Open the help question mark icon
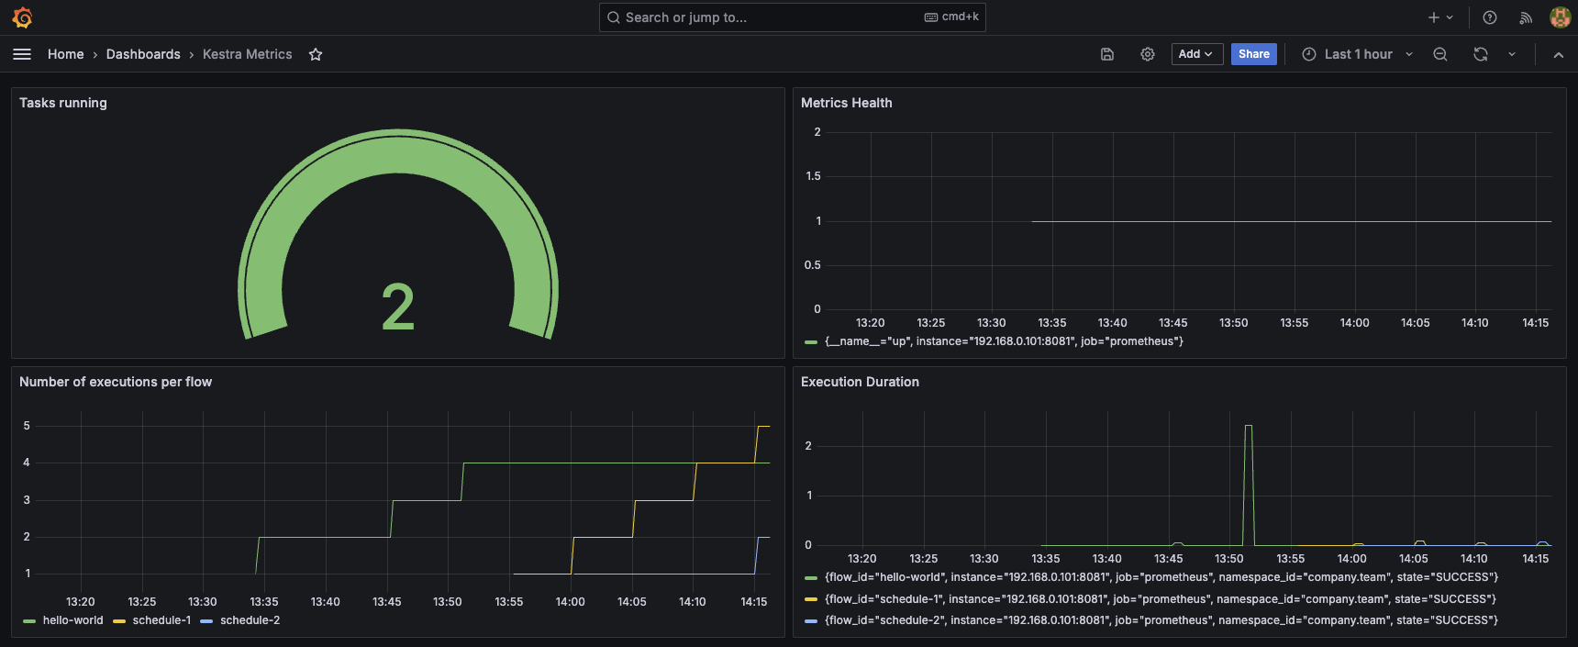Screen dimensions: 1578x647 click(x=1490, y=17)
